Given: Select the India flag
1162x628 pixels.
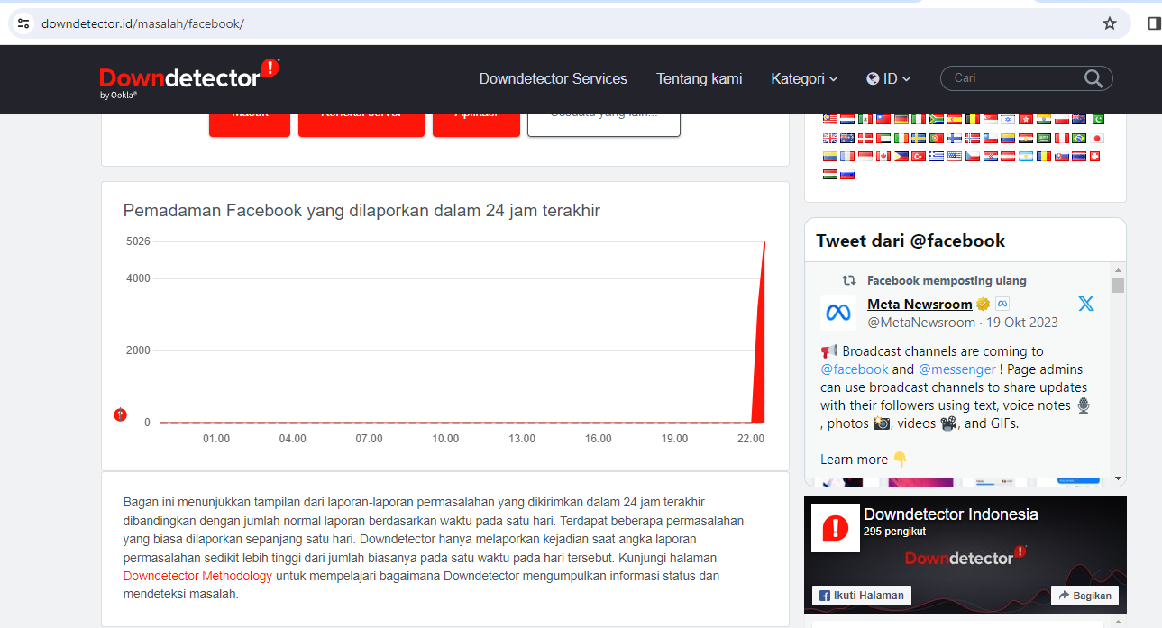Looking at the screenshot, I should pyautogui.click(x=1044, y=119).
